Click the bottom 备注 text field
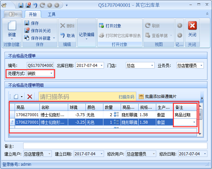This screenshot has width=212, height=169. (x=115, y=146)
